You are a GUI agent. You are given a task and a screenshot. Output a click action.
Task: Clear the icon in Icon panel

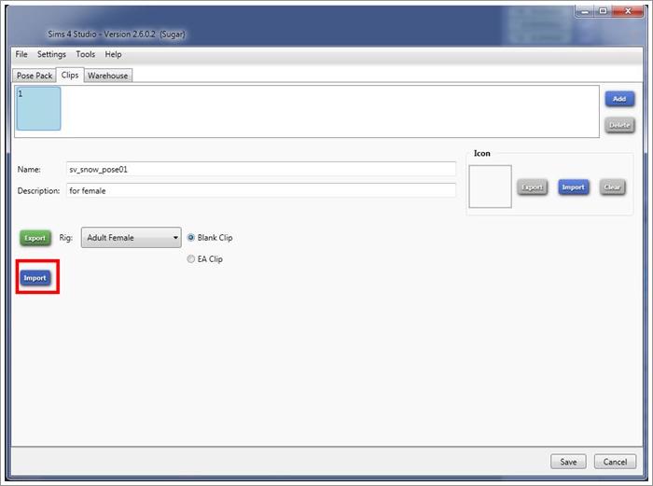click(x=612, y=187)
